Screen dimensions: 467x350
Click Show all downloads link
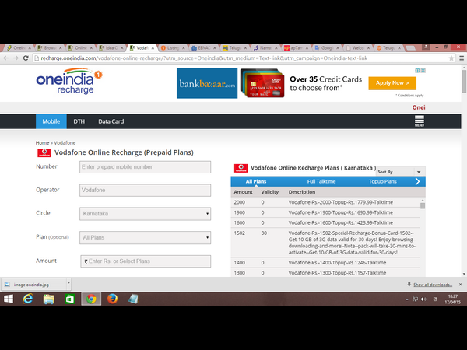click(431, 285)
